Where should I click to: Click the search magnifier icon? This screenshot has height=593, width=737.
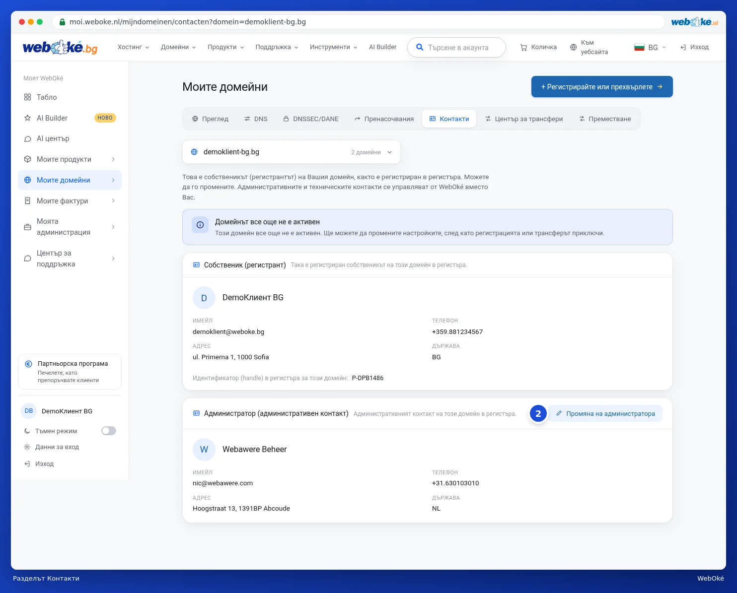pyautogui.click(x=420, y=47)
